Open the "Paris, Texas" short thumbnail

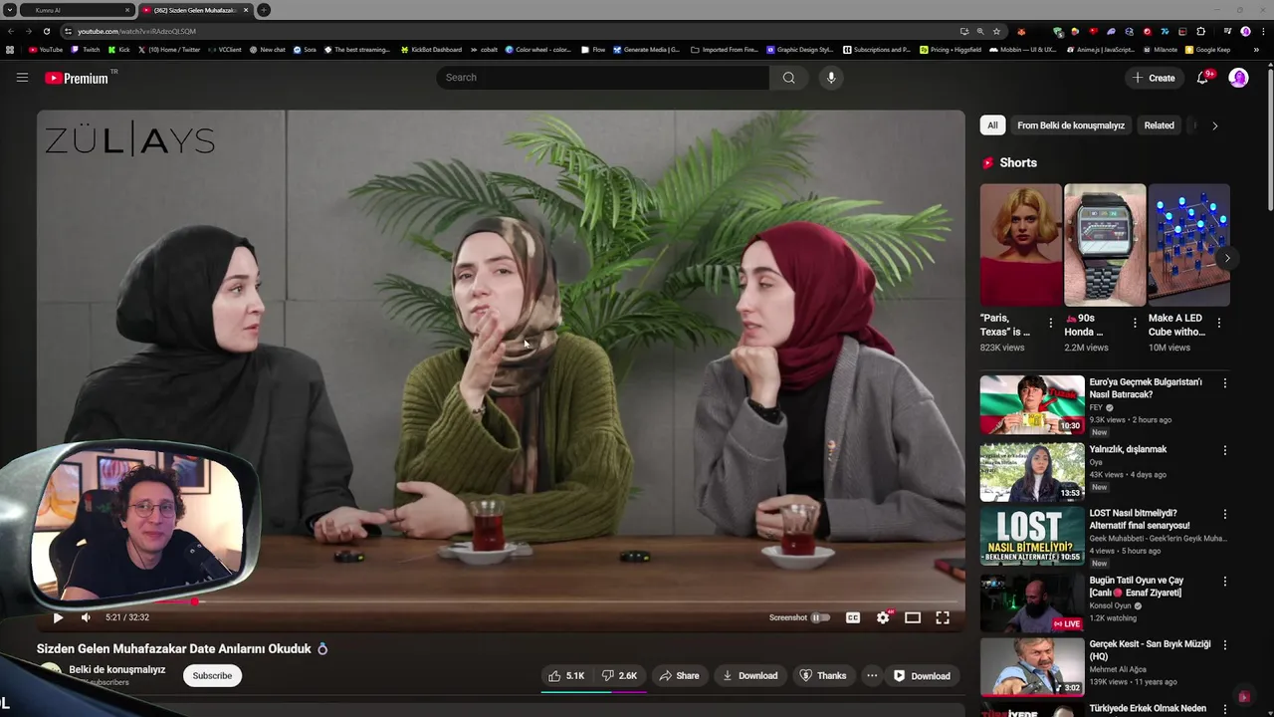point(1021,245)
